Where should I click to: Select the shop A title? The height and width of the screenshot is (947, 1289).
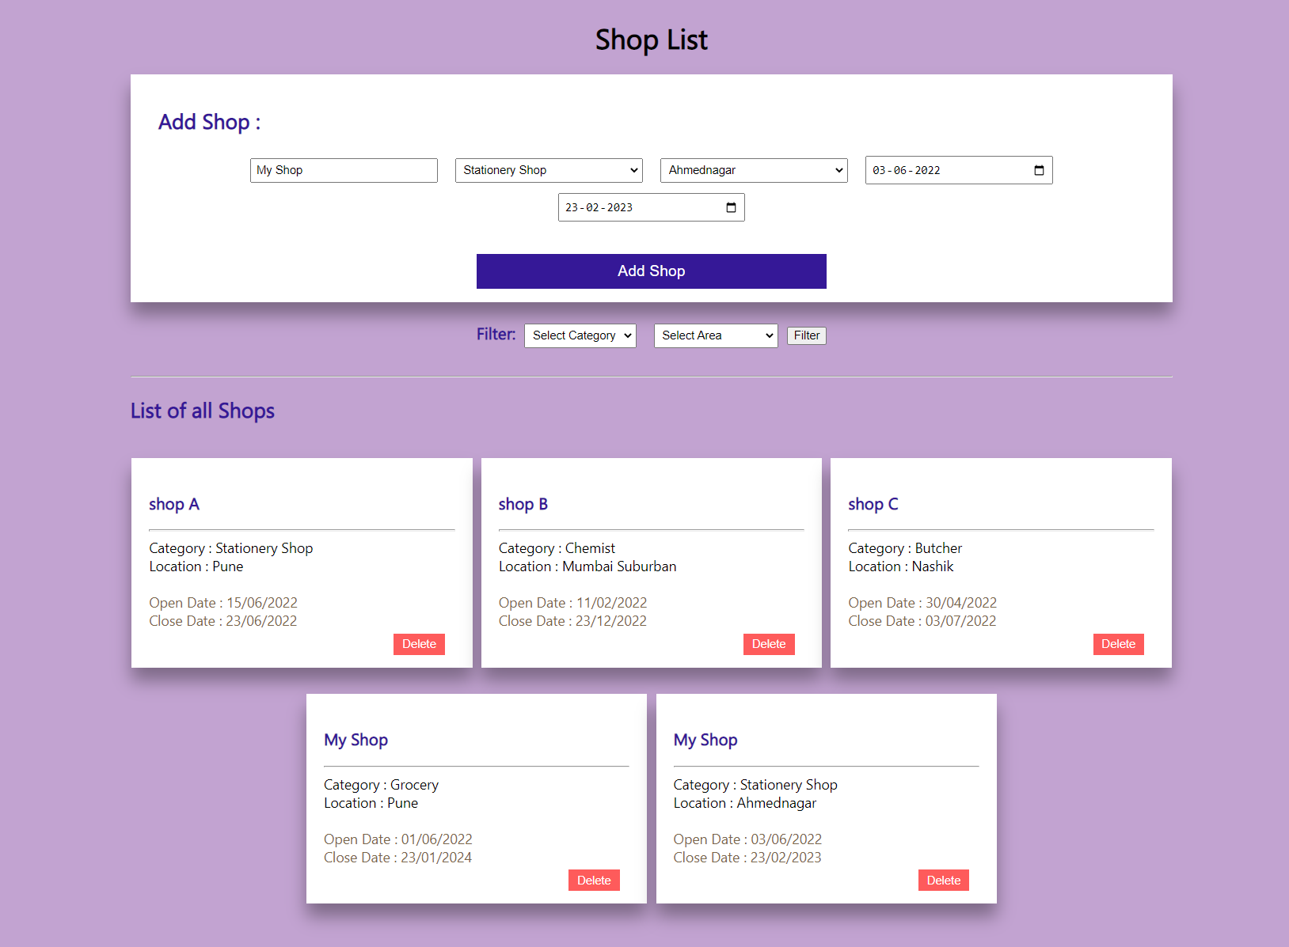tap(174, 504)
